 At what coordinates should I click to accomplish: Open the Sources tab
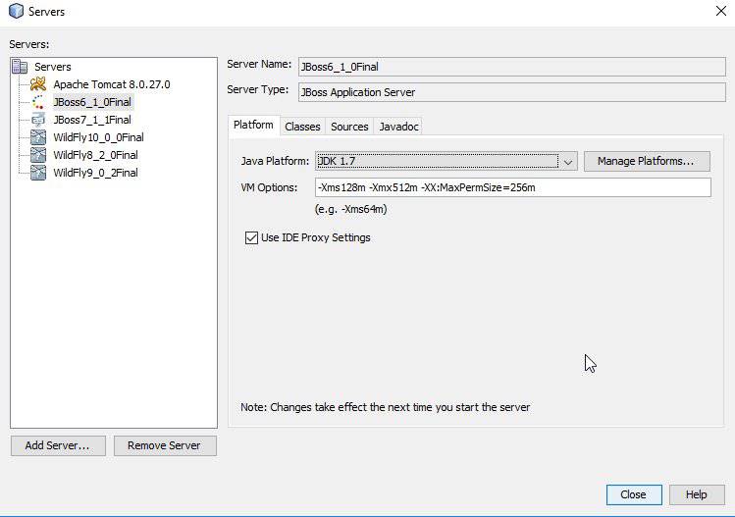(x=349, y=127)
